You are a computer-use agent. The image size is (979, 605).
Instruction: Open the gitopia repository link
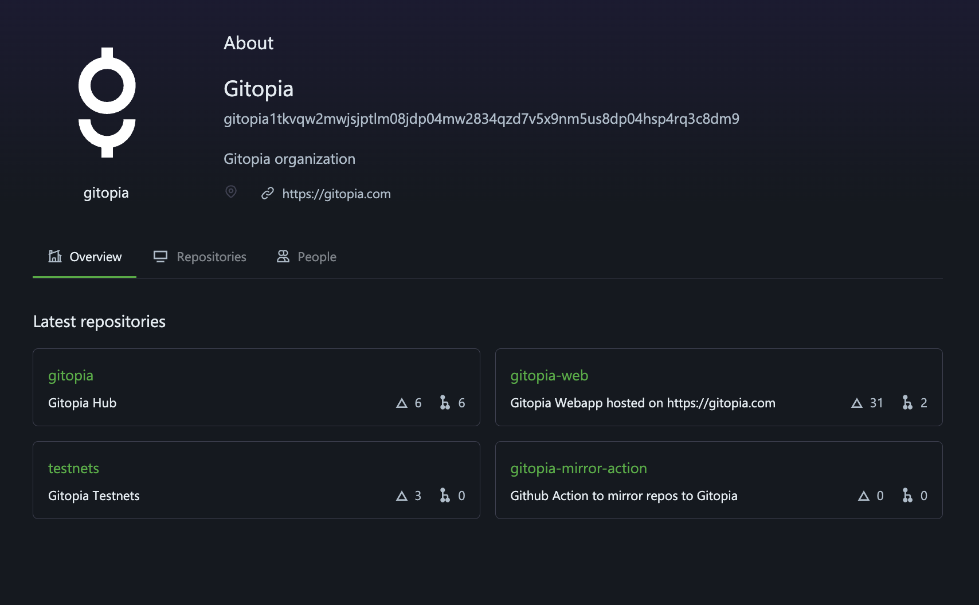tap(71, 375)
